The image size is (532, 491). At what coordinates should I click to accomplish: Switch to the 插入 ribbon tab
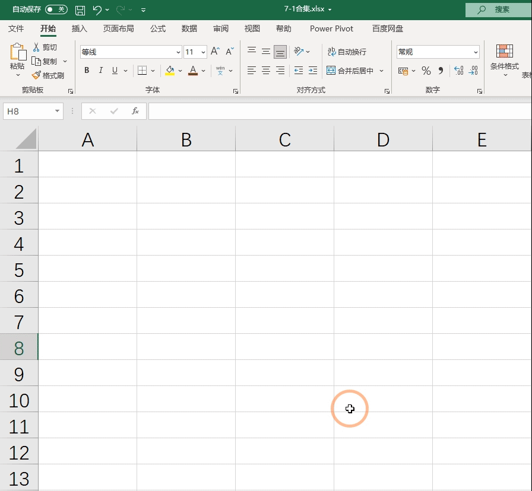click(80, 29)
